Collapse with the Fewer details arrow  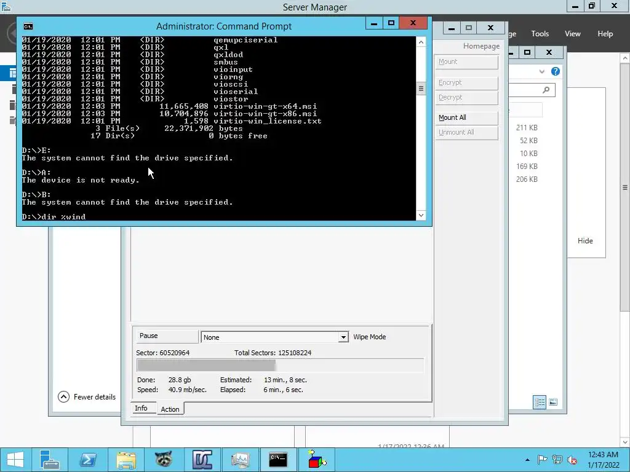pyautogui.click(x=63, y=397)
